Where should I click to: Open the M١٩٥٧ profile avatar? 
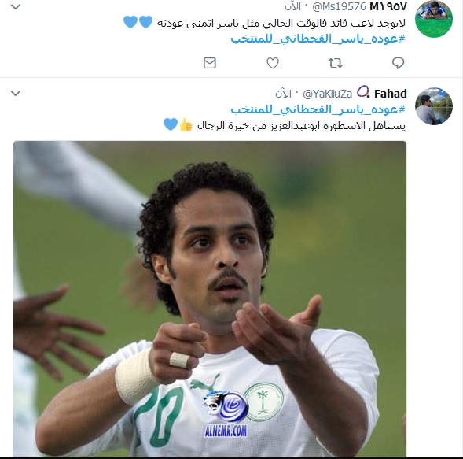tap(434, 19)
